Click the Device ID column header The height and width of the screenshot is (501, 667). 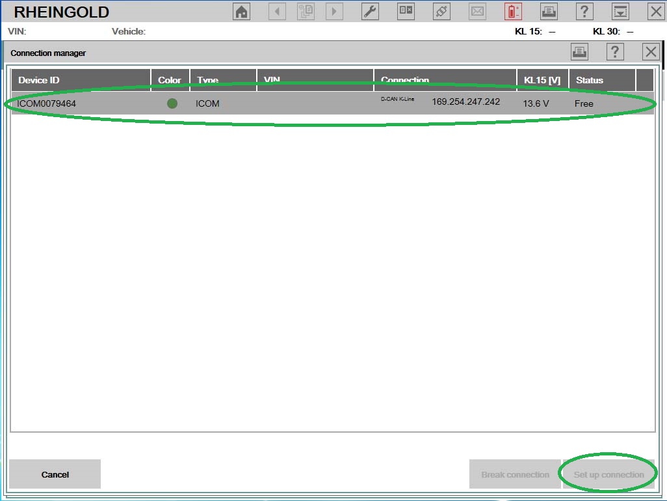[x=81, y=80]
